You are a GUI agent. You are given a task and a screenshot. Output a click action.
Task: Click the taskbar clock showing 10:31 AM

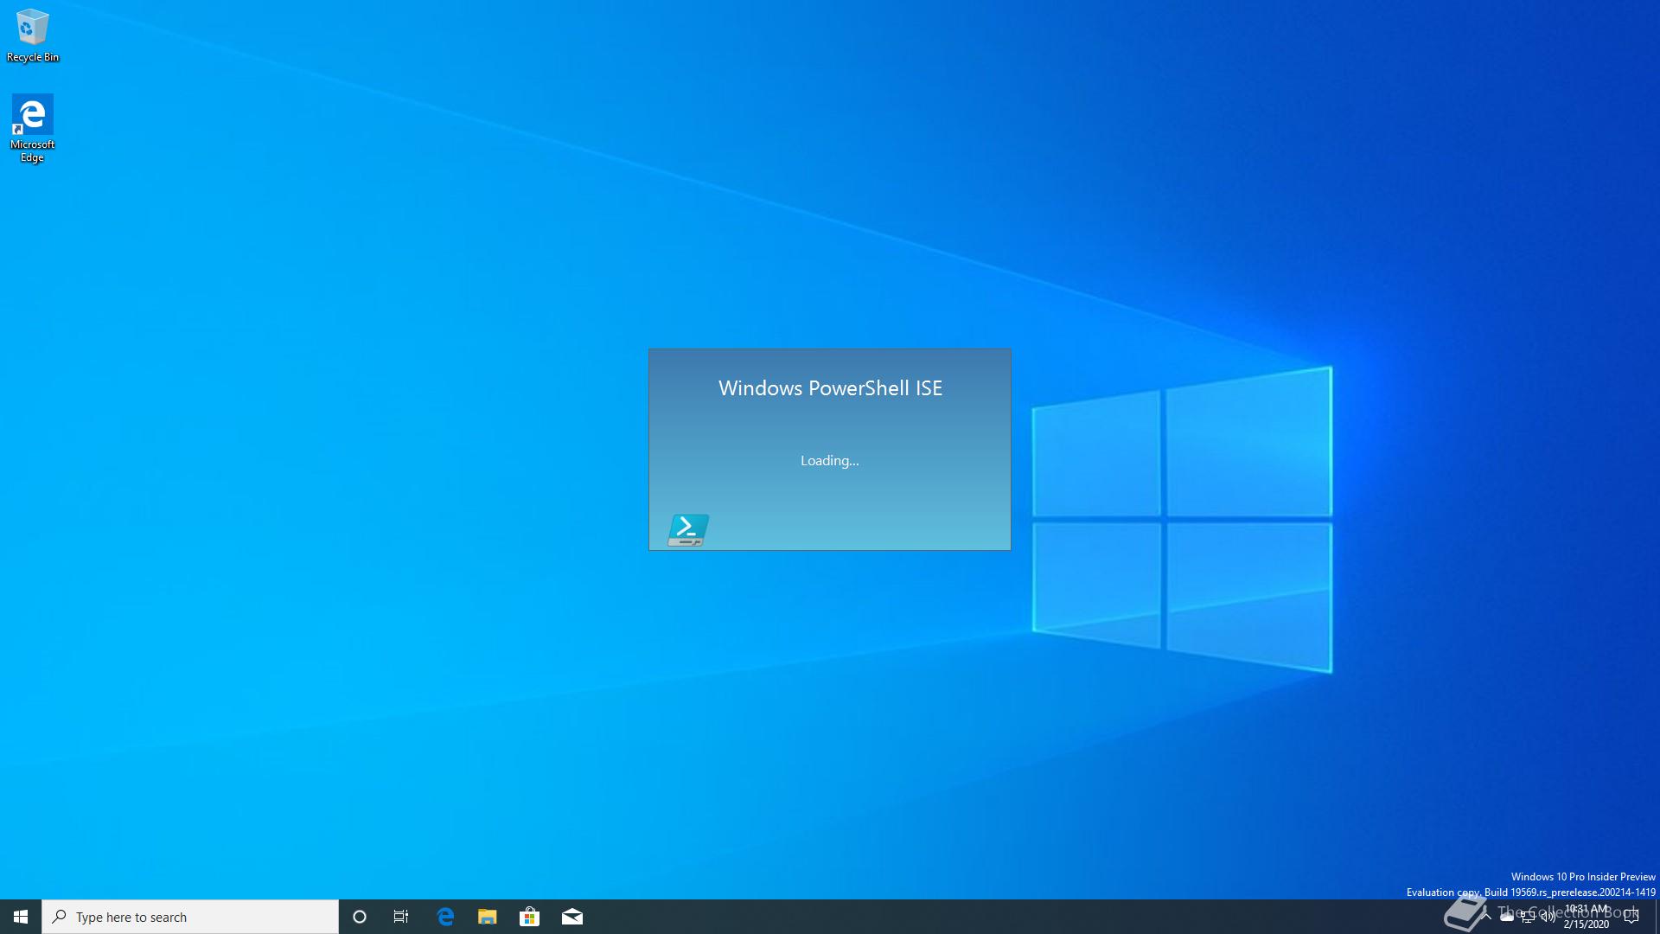pos(1587,917)
